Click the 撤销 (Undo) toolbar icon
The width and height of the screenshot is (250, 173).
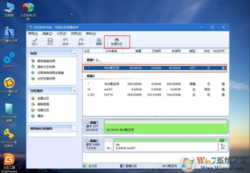click(65, 42)
